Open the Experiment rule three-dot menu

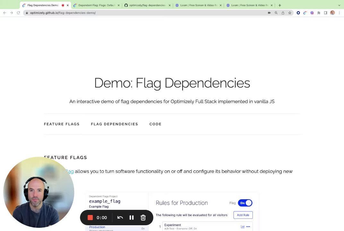click(248, 227)
